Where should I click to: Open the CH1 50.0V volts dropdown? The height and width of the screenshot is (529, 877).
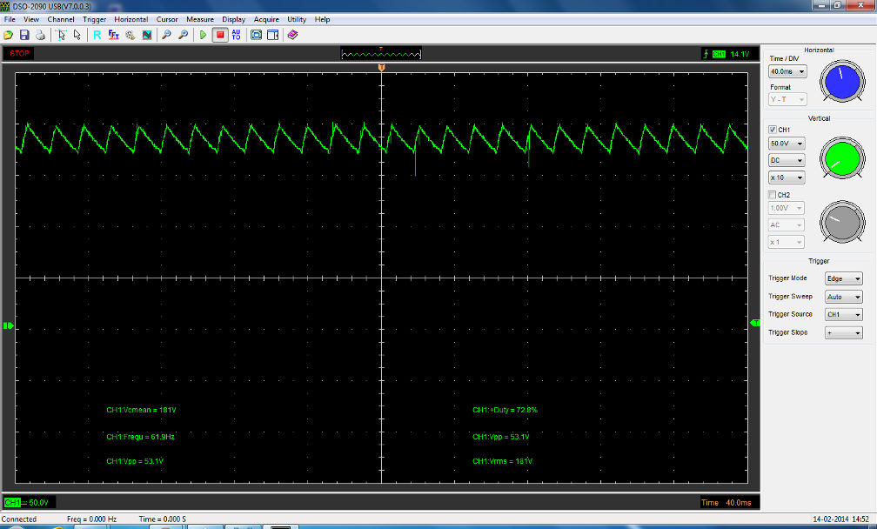pyautogui.click(x=787, y=144)
